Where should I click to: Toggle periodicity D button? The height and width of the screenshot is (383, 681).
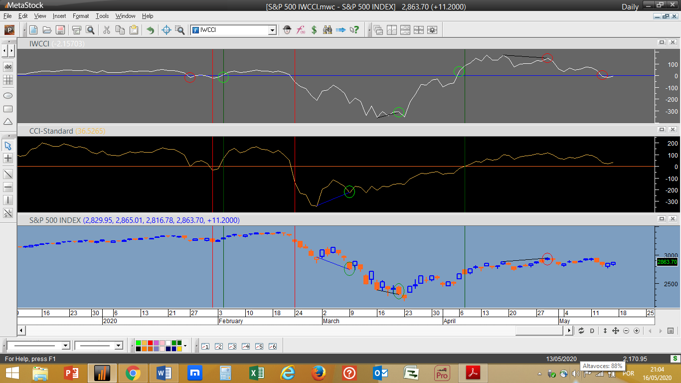[592, 331]
